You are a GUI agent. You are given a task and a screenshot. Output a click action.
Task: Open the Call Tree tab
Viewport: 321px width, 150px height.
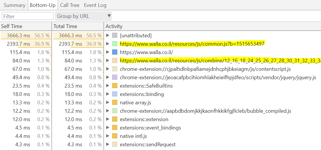pos(70,5)
